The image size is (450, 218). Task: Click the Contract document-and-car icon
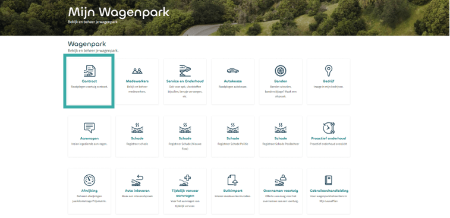[89, 71]
